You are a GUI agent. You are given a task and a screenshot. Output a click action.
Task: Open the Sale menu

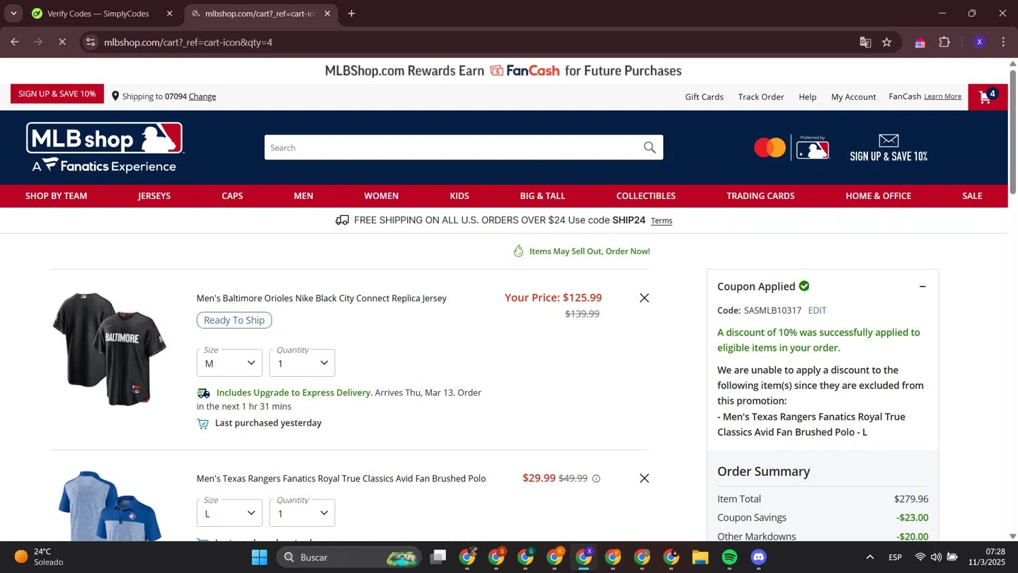pyautogui.click(x=972, y=196)
